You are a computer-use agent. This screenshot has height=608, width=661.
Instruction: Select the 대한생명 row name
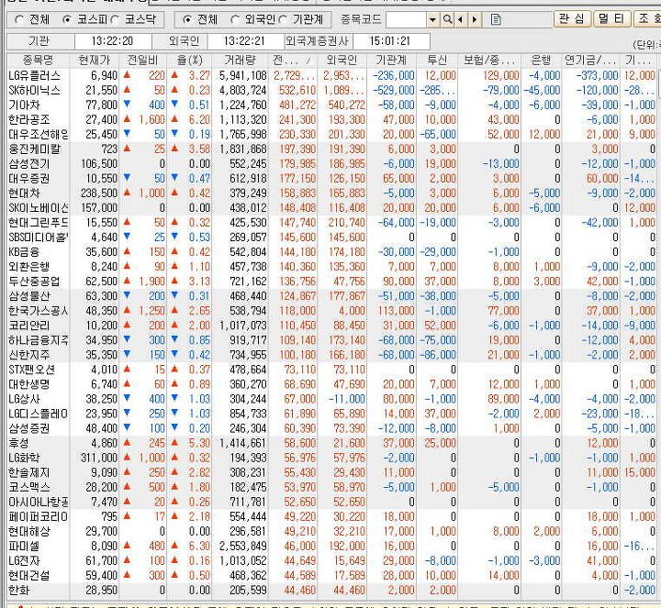click(x=29, y=384)
